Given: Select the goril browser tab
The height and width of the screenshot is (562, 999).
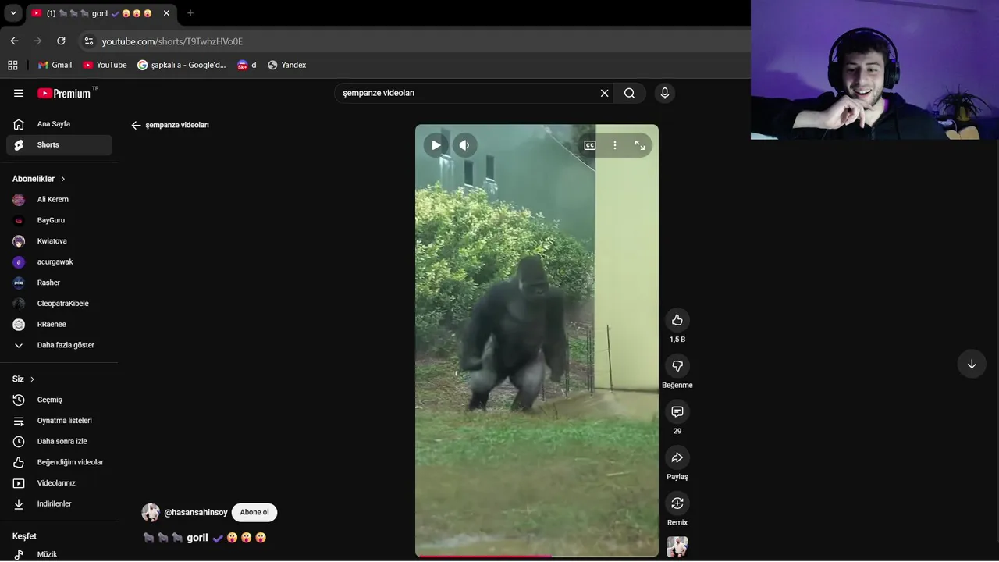Looking at the screenshot, I should tap(100, 13).
